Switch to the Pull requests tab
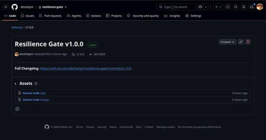Viewport: 266px width, 140px height. pyautogui.click(x=50, y=16)
